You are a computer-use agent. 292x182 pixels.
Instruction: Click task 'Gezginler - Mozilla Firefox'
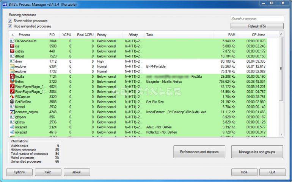164,82
